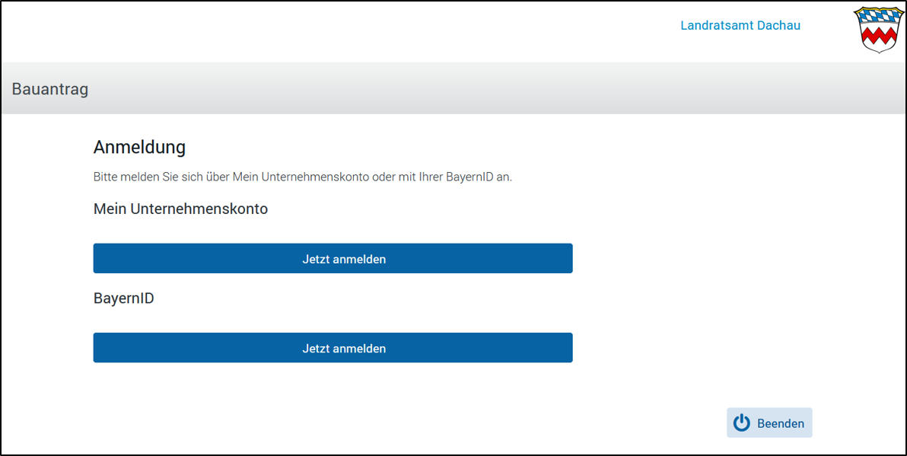Click the login instruction sentence starting with 'Bitte melden'
This screenshot has height=456, width=907.
[302, 177]
